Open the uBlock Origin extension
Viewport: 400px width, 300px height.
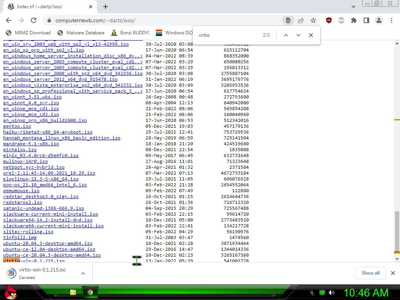coord(329,20)
